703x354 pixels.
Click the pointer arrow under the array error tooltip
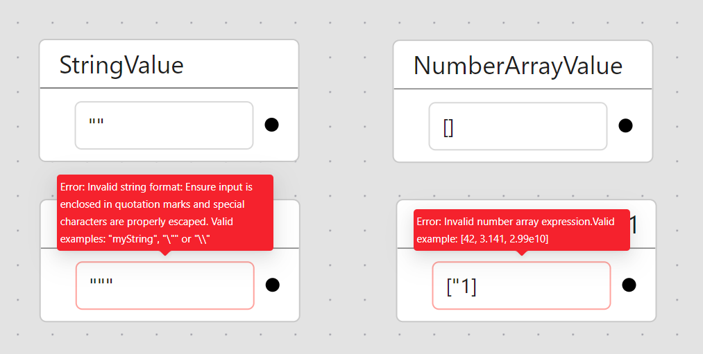522,253
